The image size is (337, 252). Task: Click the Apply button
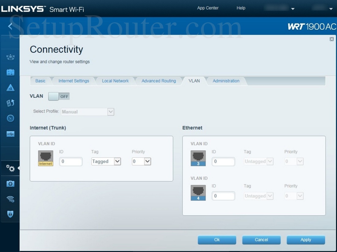tap(306, 240)
